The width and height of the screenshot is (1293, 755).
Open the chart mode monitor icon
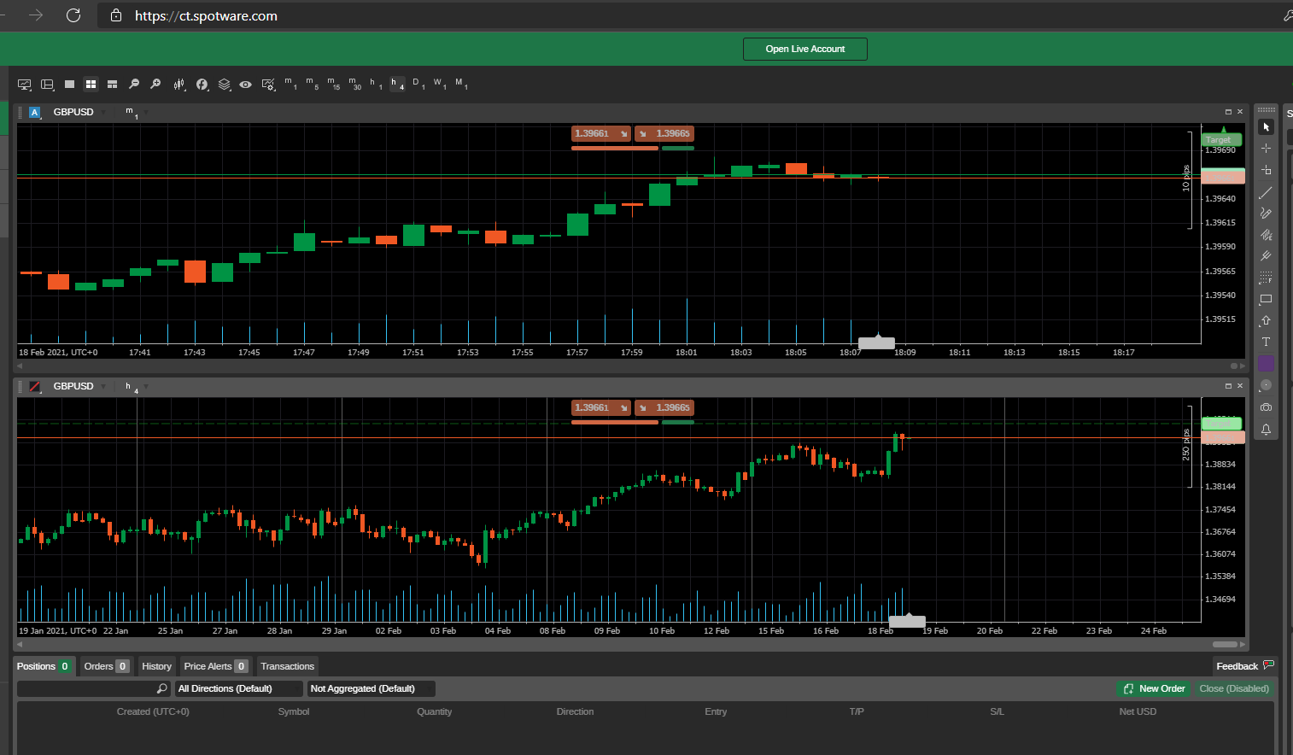pos(25,85)
